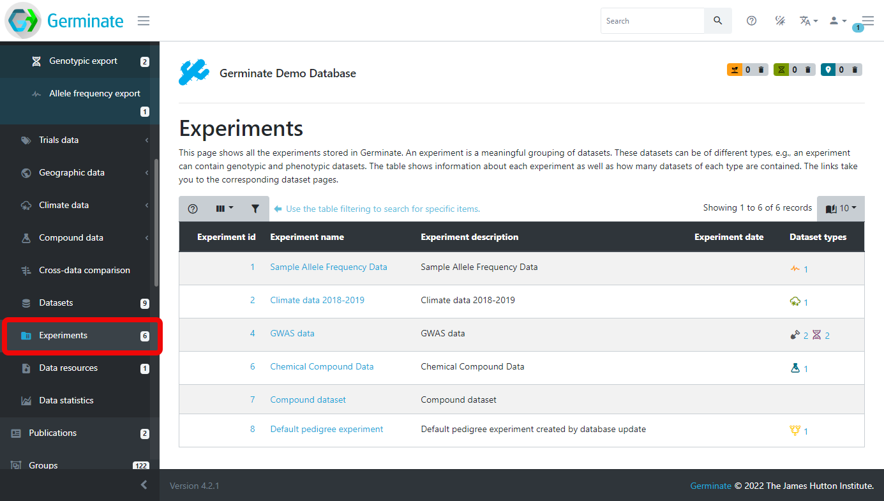Viewport: 884px width, 501px height.
Task: Open the user account dropdown
Action: [837, 21]
